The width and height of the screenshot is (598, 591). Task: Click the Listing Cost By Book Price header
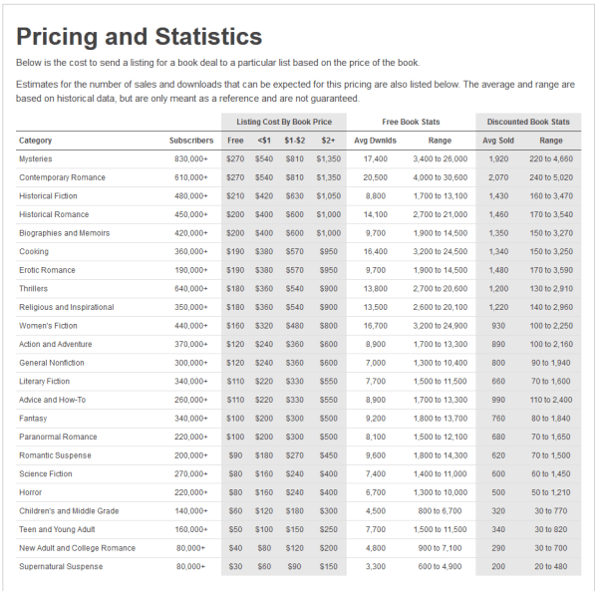[x=284, y=122]
